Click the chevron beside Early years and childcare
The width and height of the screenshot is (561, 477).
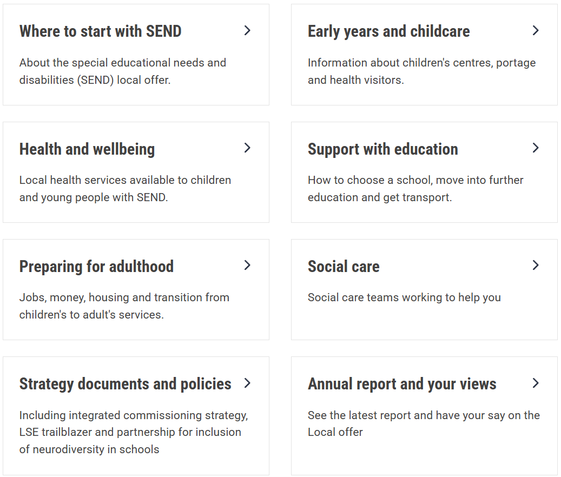(536, 31)
